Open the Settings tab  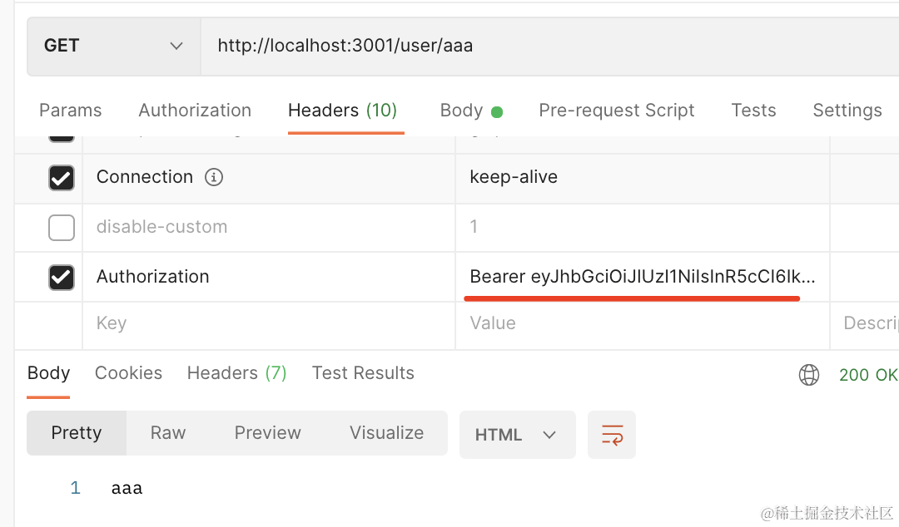847,111
